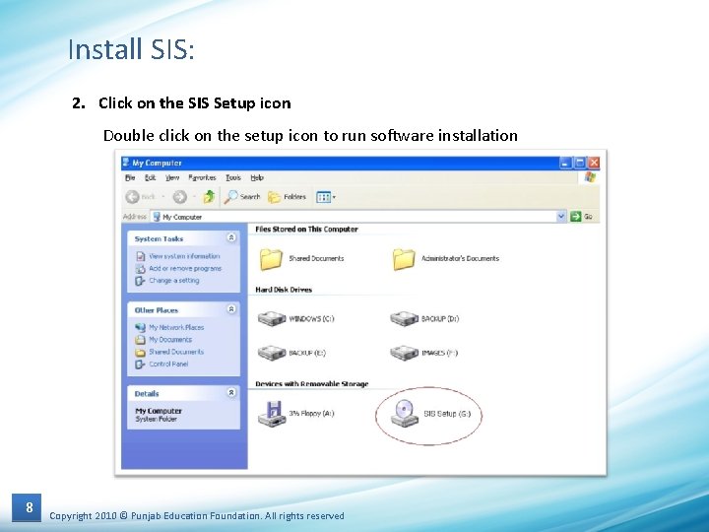Click the System Folder details text
Viewport: 709px width, 532px height.
pos(156,420)
